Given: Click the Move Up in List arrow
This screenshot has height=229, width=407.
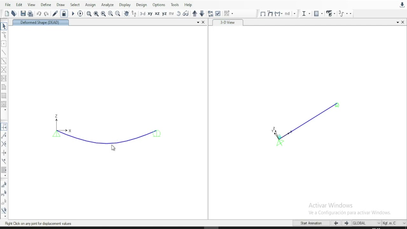Looking at the screenshot, I should tap(195, 13).
